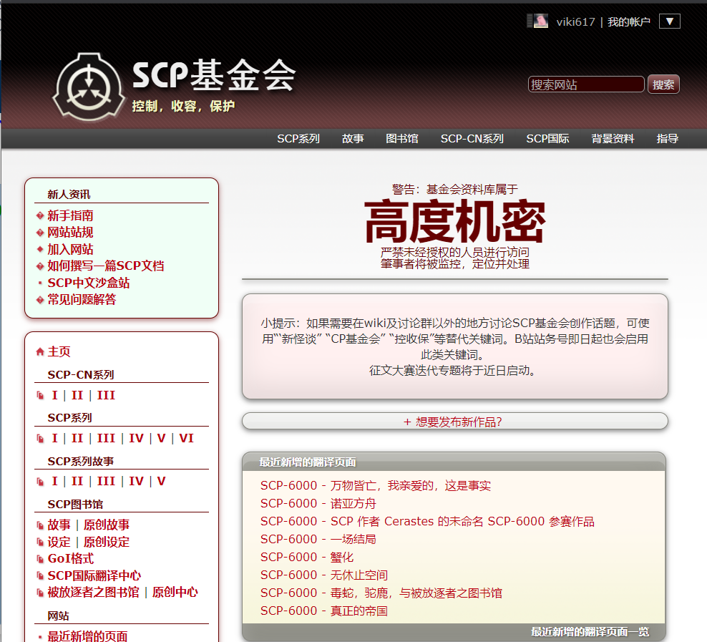This screenshot has width=707, height=642.
Task: Open SCP系列 series V link
Action: [161, 438]
